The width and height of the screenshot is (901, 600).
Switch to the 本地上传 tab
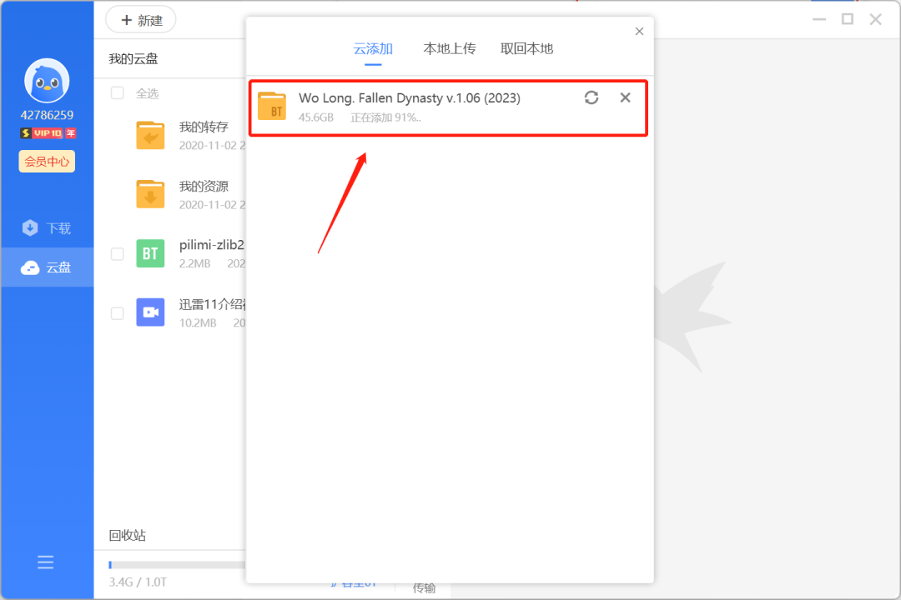click(x=450, y=49)
